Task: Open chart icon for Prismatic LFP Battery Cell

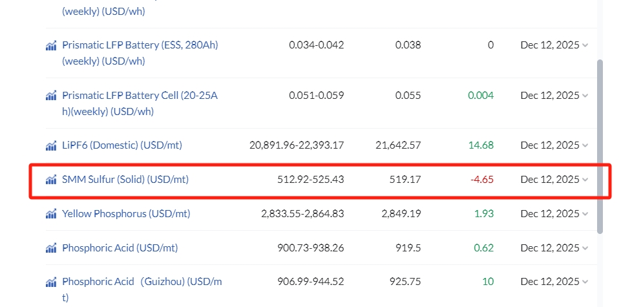Action: pyautogui.click(x=50, y=96)
